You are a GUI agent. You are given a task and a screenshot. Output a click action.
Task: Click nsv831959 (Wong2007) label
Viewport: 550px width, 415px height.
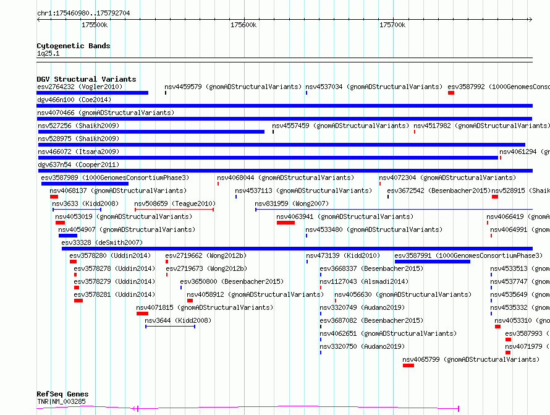292,203
